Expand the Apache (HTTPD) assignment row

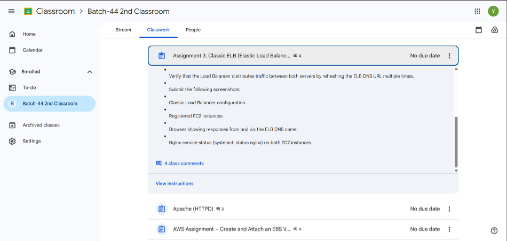[x=303, y=209]
